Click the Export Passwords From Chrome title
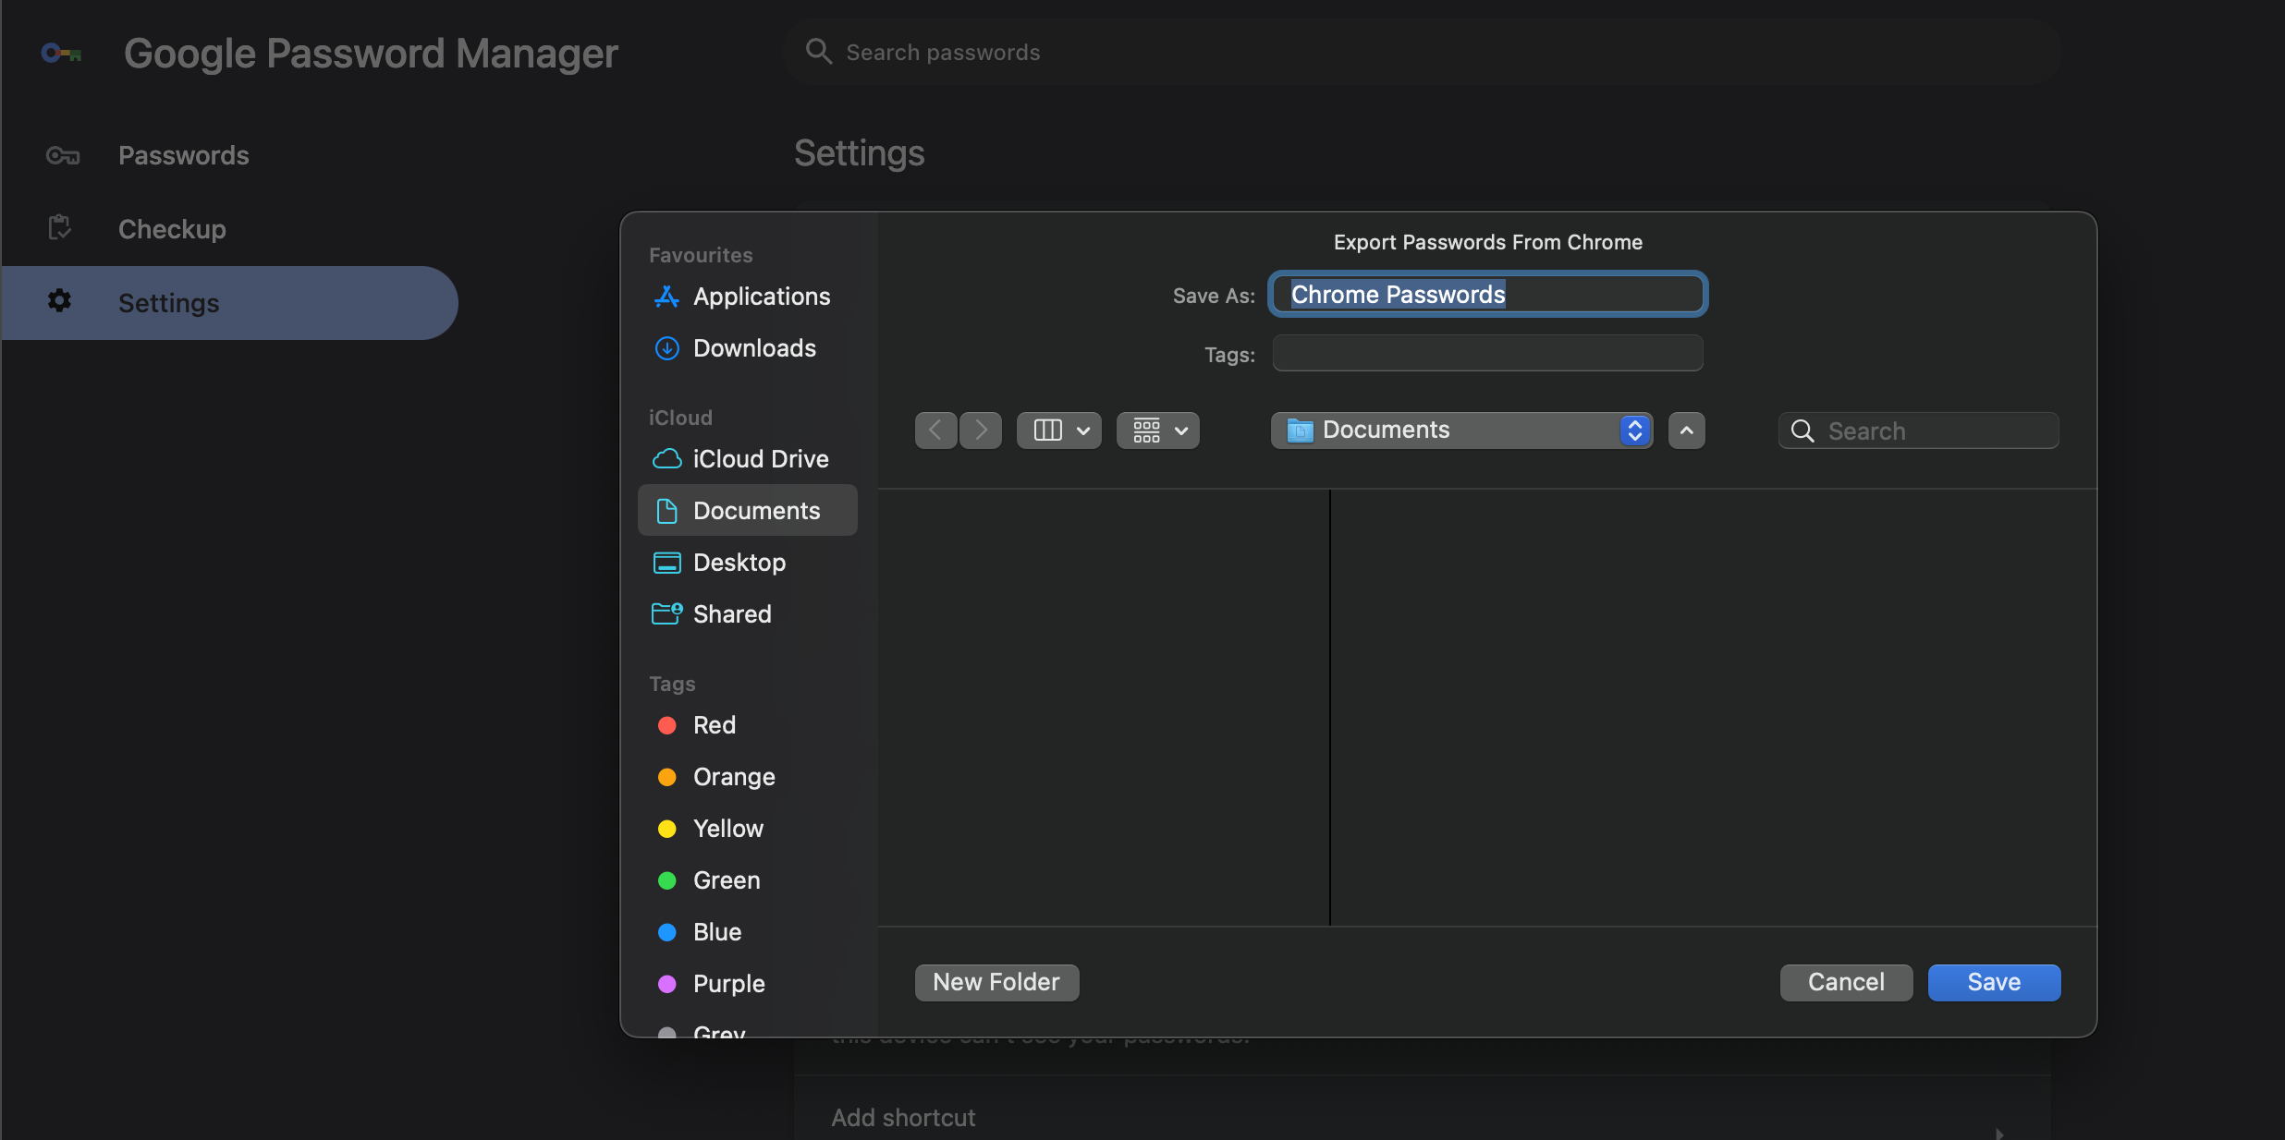 point(1487,242)
